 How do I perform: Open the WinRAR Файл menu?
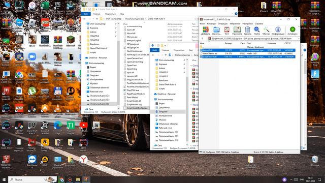[x=202, y=24]
